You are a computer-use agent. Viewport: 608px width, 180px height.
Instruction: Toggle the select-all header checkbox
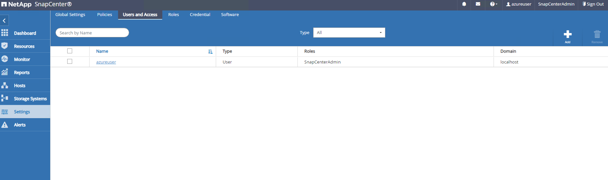pyautogui.click(x=70, y=51)
